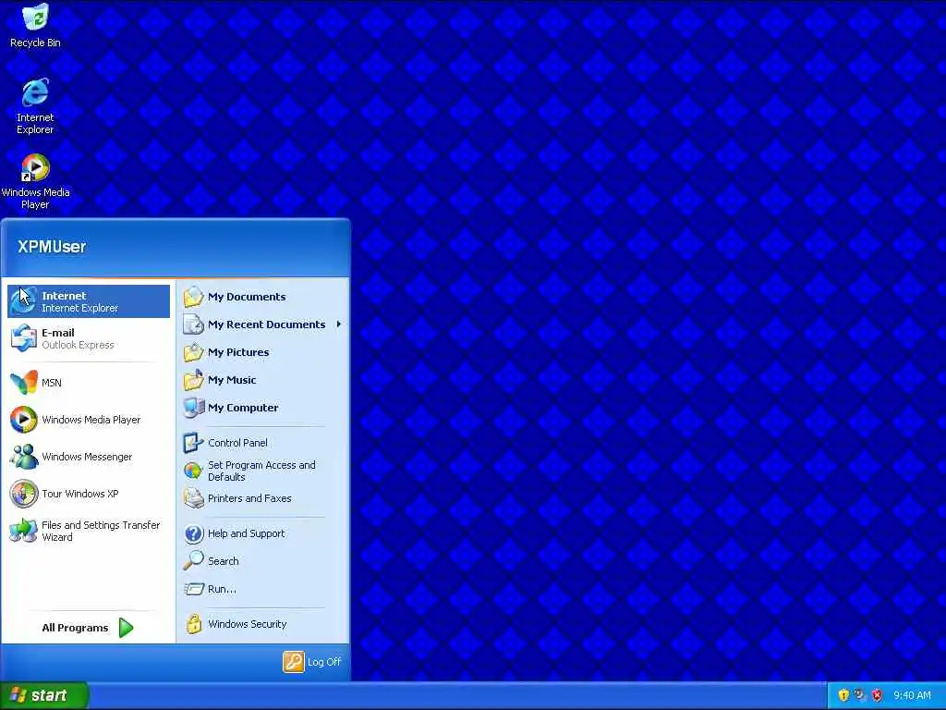Click Set Program Access and Defaults icon
The height and width of the screenshot is (710, 946).
click(x=193, y=471)
